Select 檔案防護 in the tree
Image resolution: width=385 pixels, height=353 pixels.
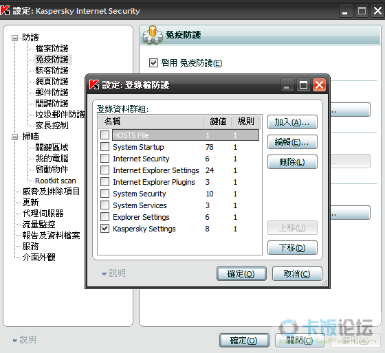pos(52,49)
